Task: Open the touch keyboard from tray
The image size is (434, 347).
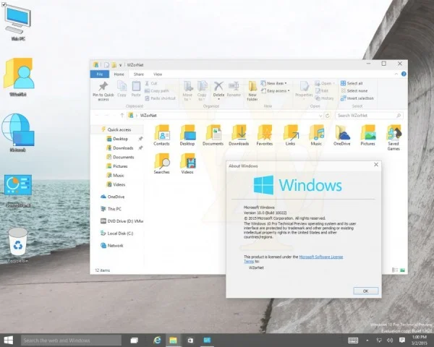Action: coord(353,340)
